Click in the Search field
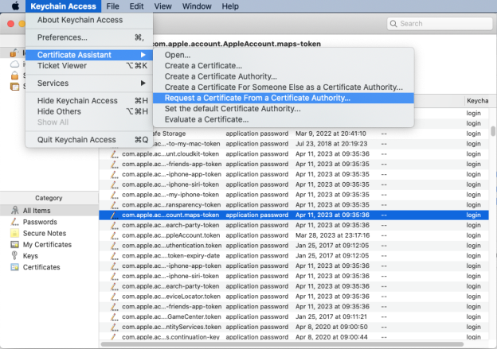497x349 pixels. [440, 24]
